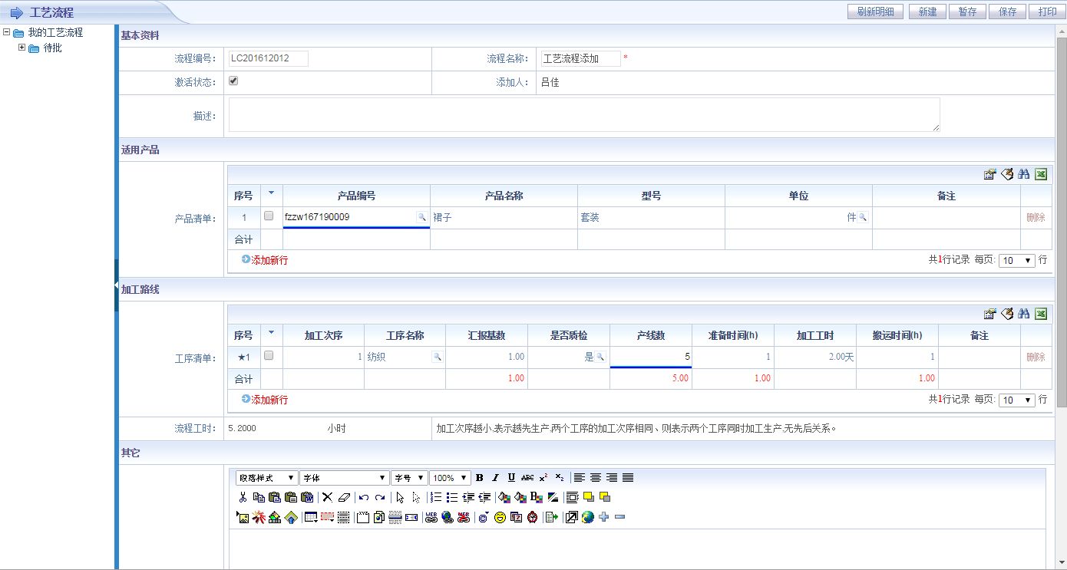Image resolution: width=1067 pixels, height=570 pixels.
Task: Open the find/search binoculars icon above 工序清单
Action: [x=1023, y=314]
